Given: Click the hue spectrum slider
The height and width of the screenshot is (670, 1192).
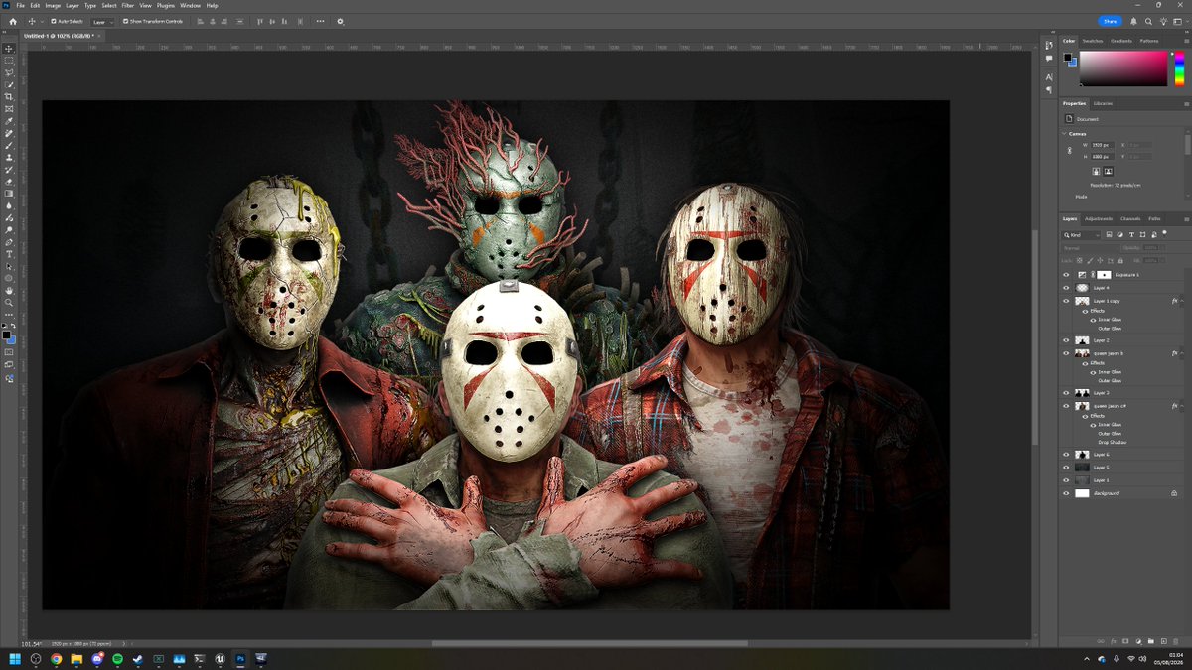Looking at the screenshot, I should pyautogui.click(x=1179, y=68).
